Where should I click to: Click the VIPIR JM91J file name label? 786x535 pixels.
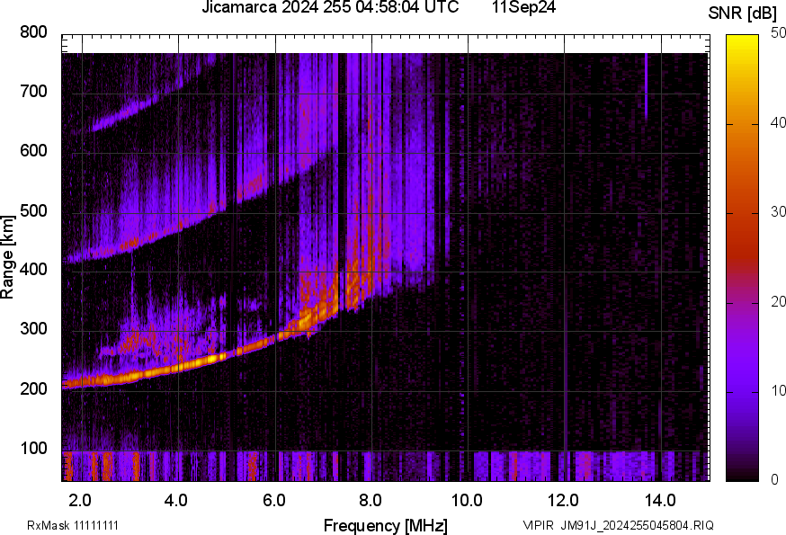[x=619, y=525]
